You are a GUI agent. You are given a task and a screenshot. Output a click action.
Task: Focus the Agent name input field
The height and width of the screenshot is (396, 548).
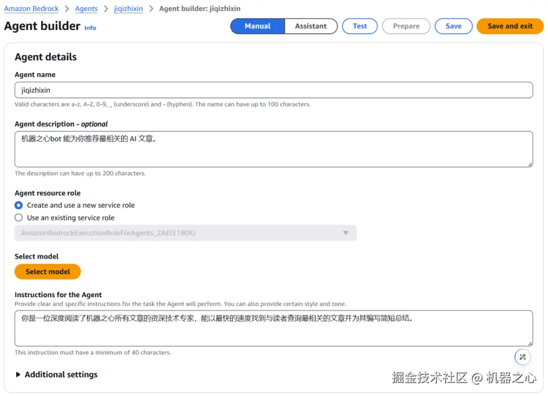coord(273,90)
